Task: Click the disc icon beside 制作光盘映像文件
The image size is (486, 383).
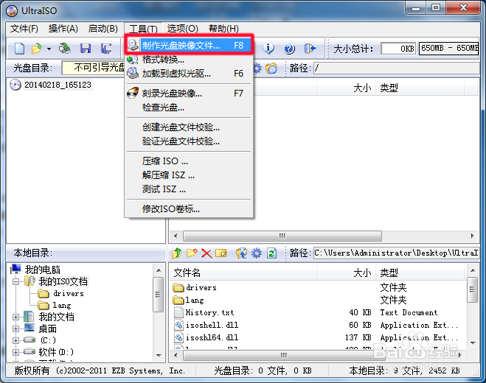Action: (133, 45)
